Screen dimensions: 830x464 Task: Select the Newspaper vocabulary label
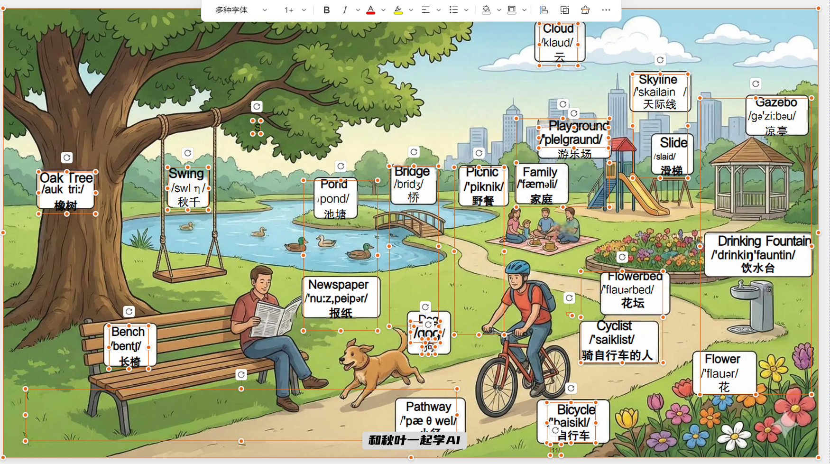tap(341, 298)
